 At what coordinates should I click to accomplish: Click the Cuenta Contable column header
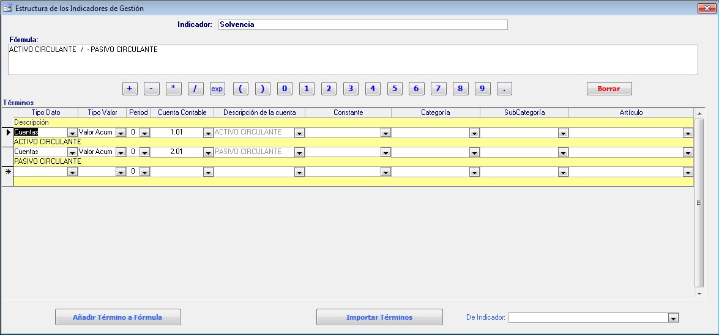tap(182, 112)
